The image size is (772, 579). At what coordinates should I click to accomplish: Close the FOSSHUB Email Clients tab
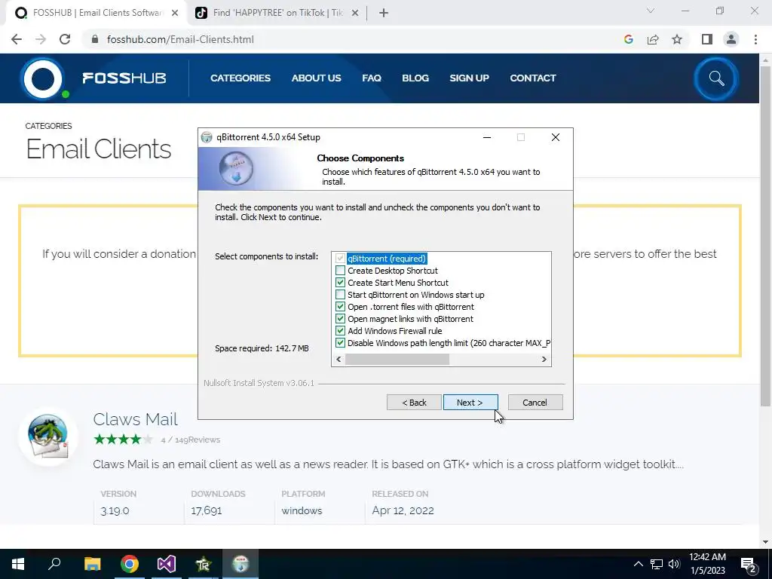point(175,13)
